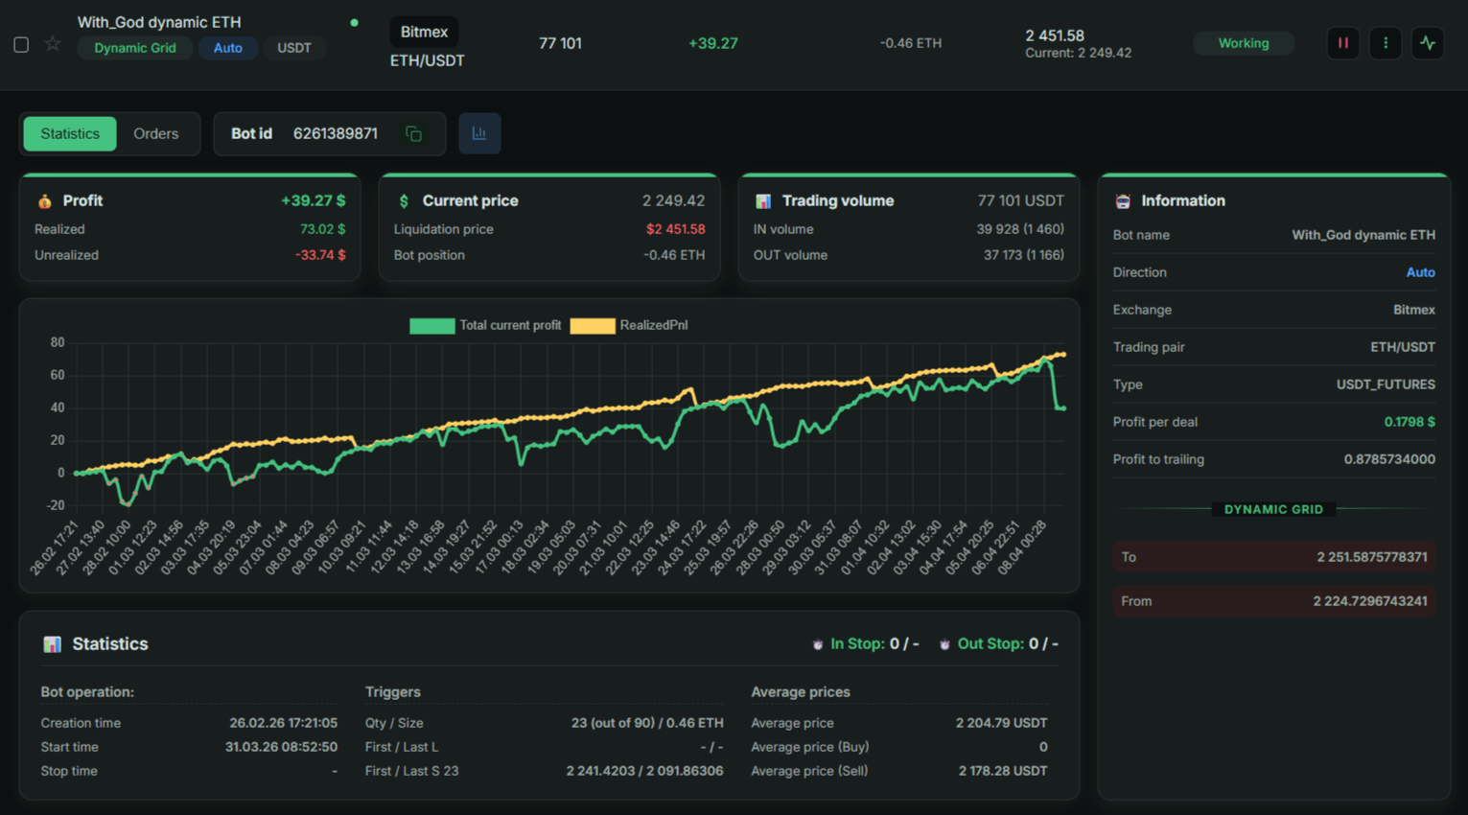Open the three-dot bot actions menu
Viewport: 1468px width, 815px height.
point(1385,43)
